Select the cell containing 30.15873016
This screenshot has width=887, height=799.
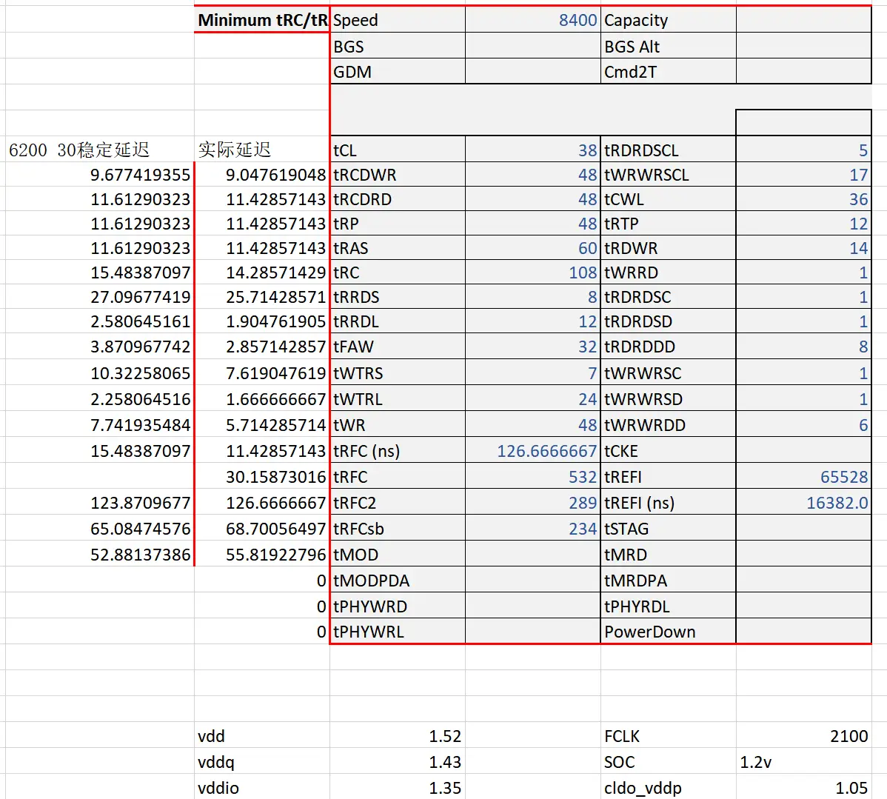pos(262,476)
